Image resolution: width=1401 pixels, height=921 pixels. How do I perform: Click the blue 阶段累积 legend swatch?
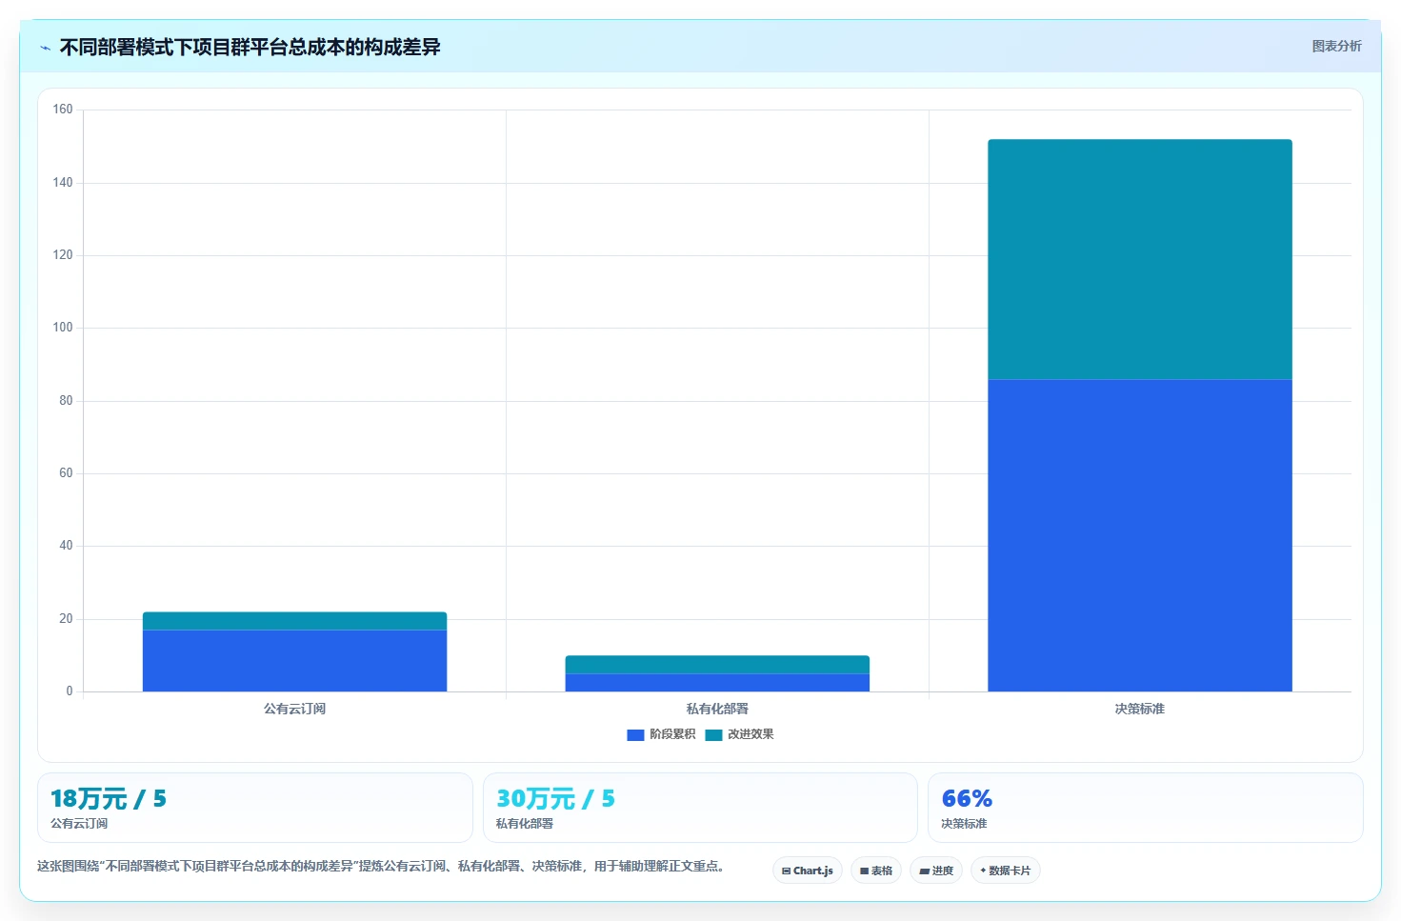pyautogui.click(x=635, y=734)
